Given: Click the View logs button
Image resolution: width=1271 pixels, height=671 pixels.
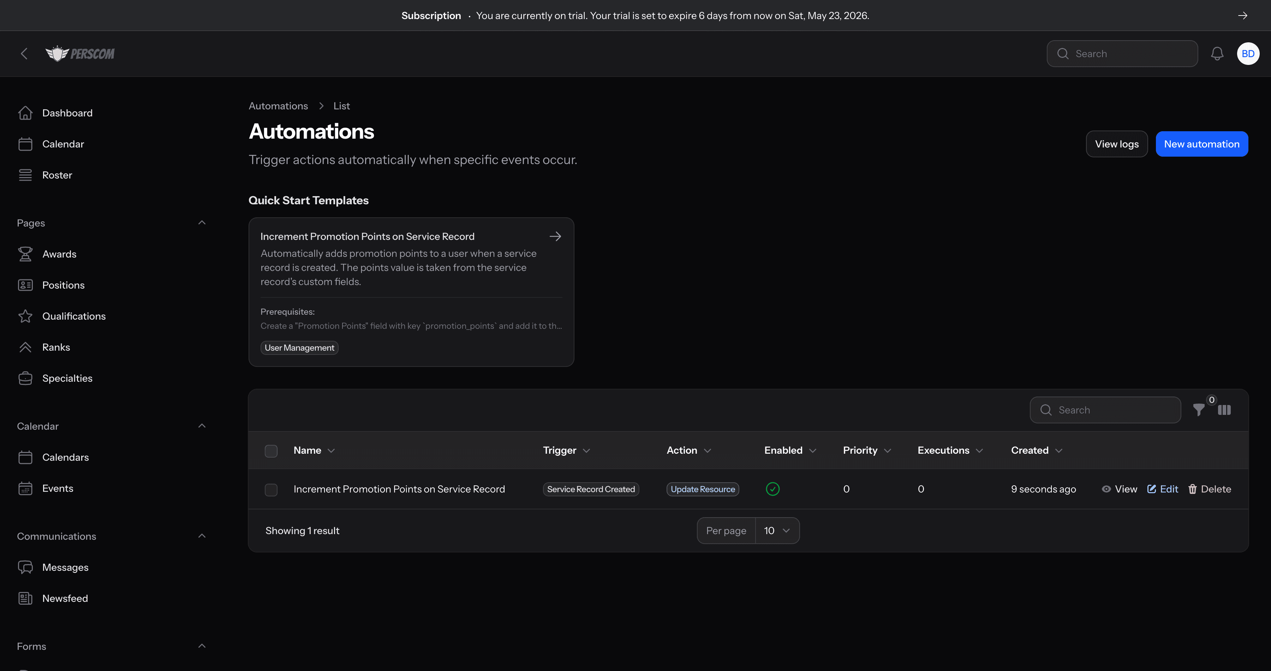Looking at the screenshot, I should (1117, 144).
